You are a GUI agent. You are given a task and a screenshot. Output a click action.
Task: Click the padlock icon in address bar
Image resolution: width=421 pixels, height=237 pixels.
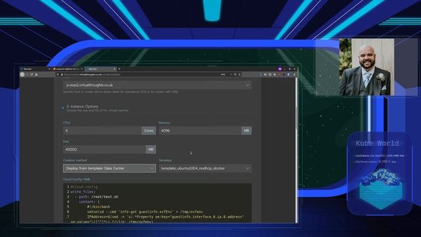click(x=61, y=74)
